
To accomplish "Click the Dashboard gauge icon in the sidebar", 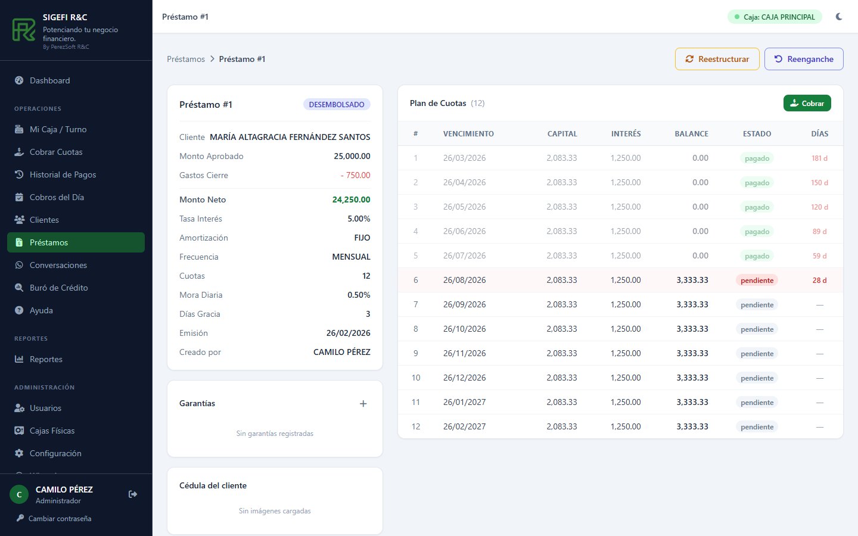I will (19, 80).
